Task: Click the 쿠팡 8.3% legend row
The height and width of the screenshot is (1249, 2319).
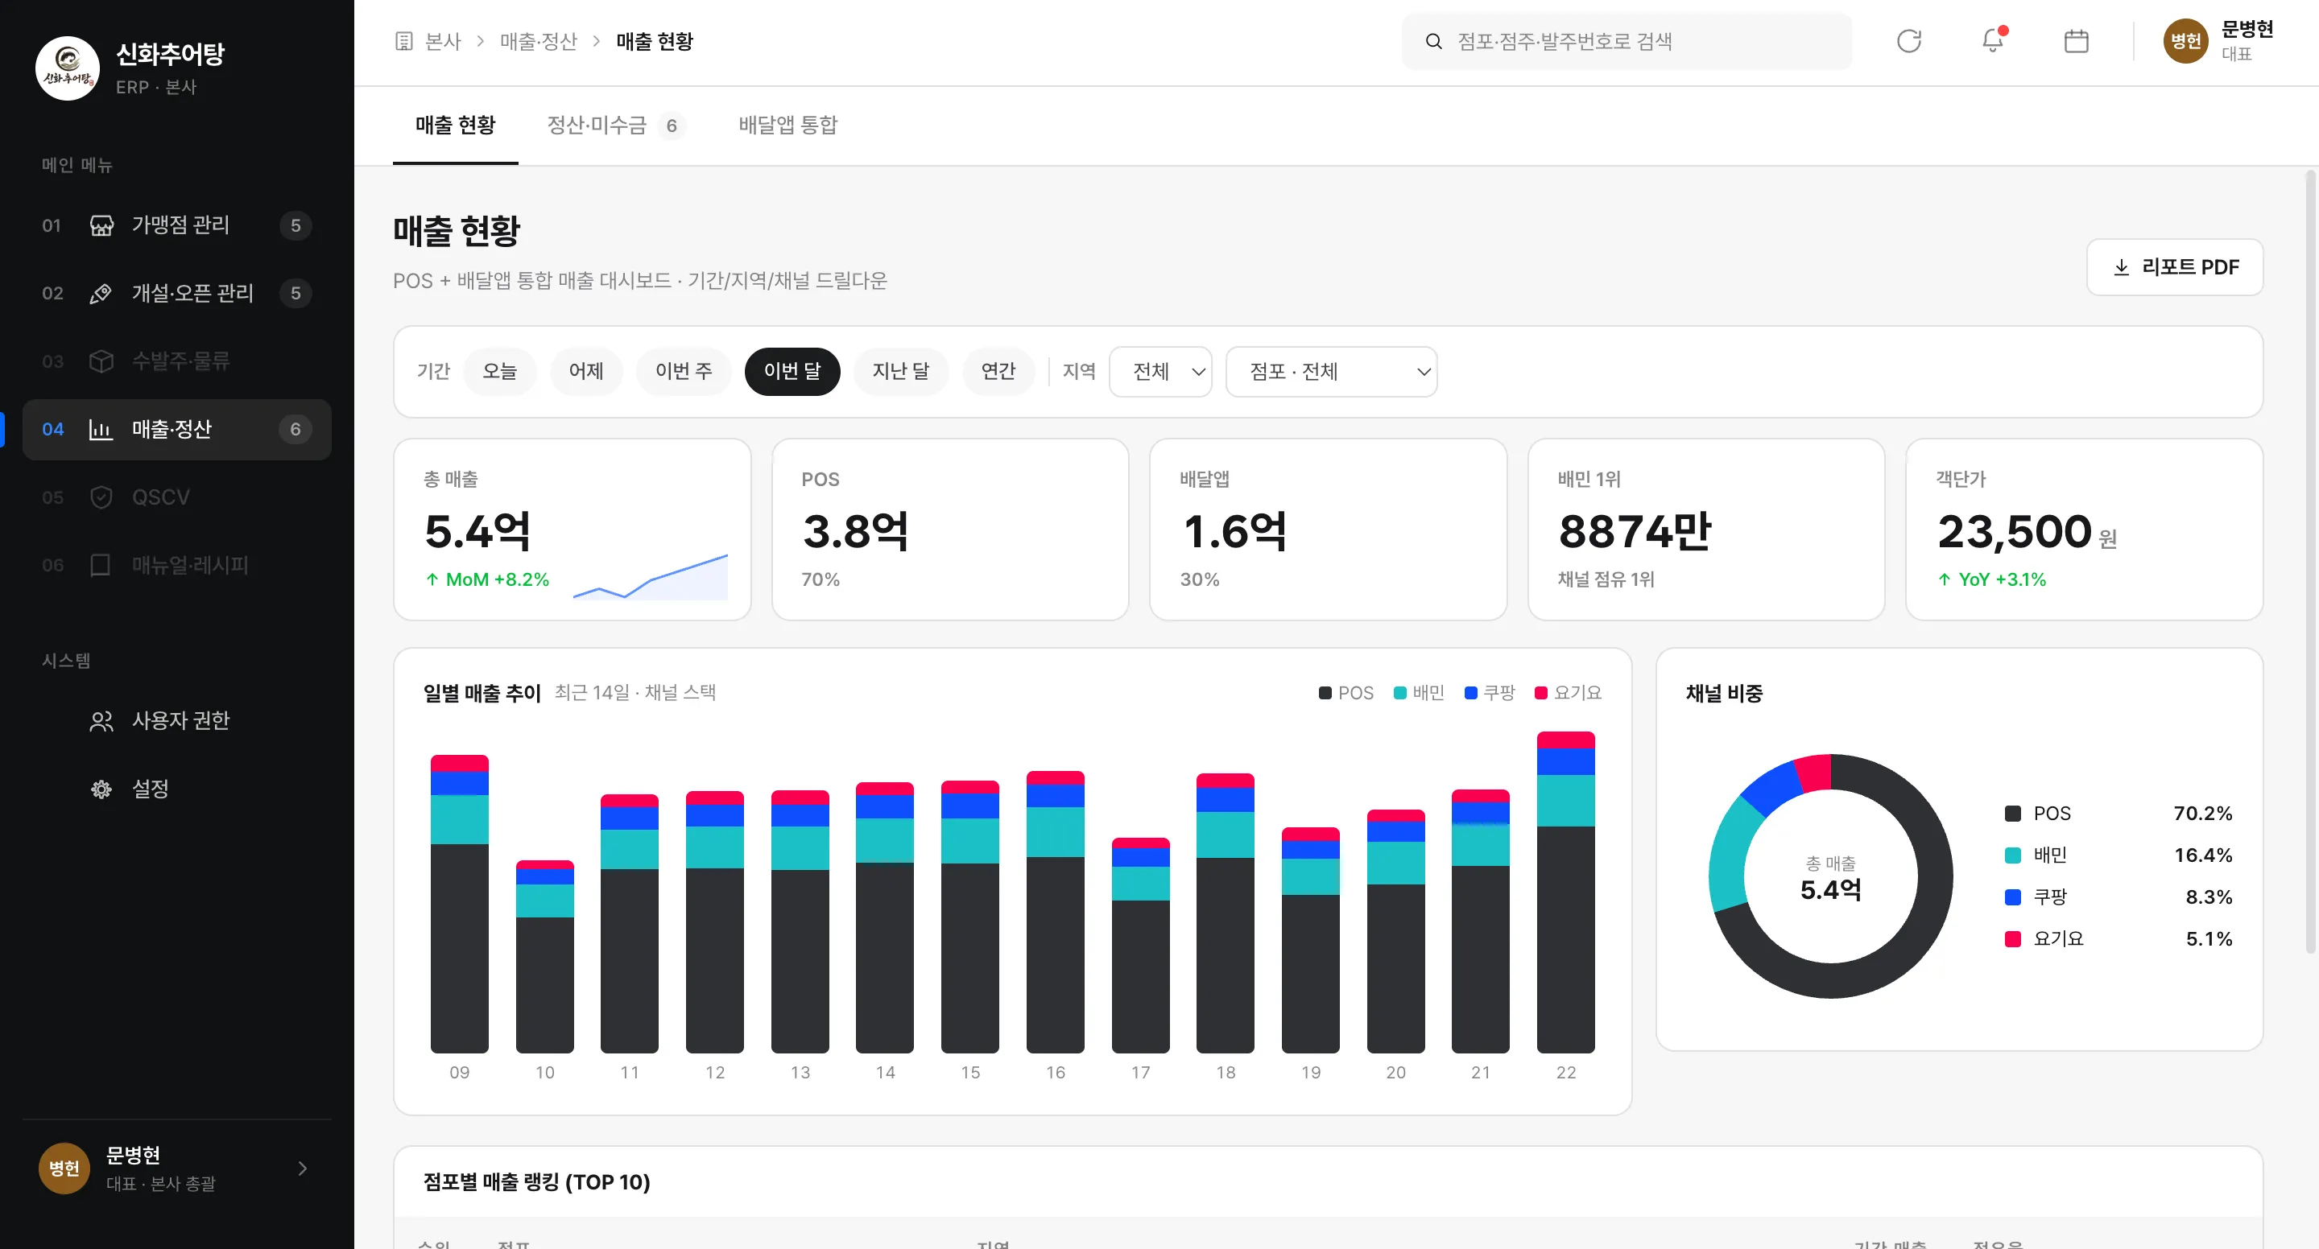Action: pos(2119,897)
